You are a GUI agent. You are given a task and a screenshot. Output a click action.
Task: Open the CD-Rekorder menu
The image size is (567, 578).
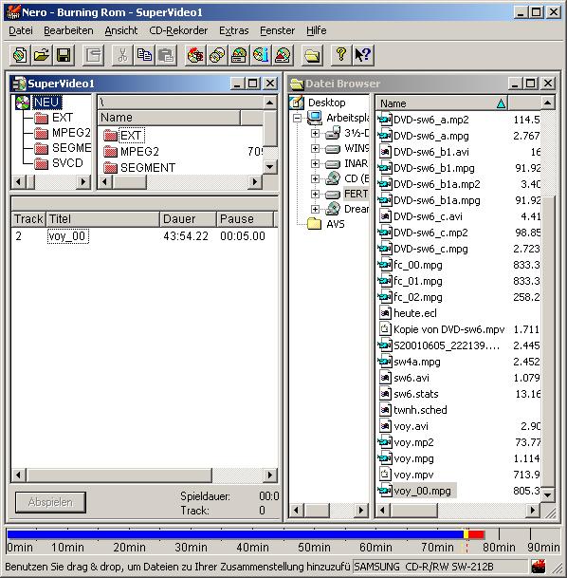(178, 30)
